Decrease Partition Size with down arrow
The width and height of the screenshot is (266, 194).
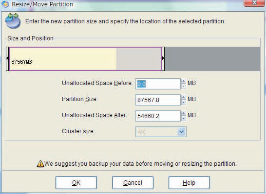(x=183, y=103)
